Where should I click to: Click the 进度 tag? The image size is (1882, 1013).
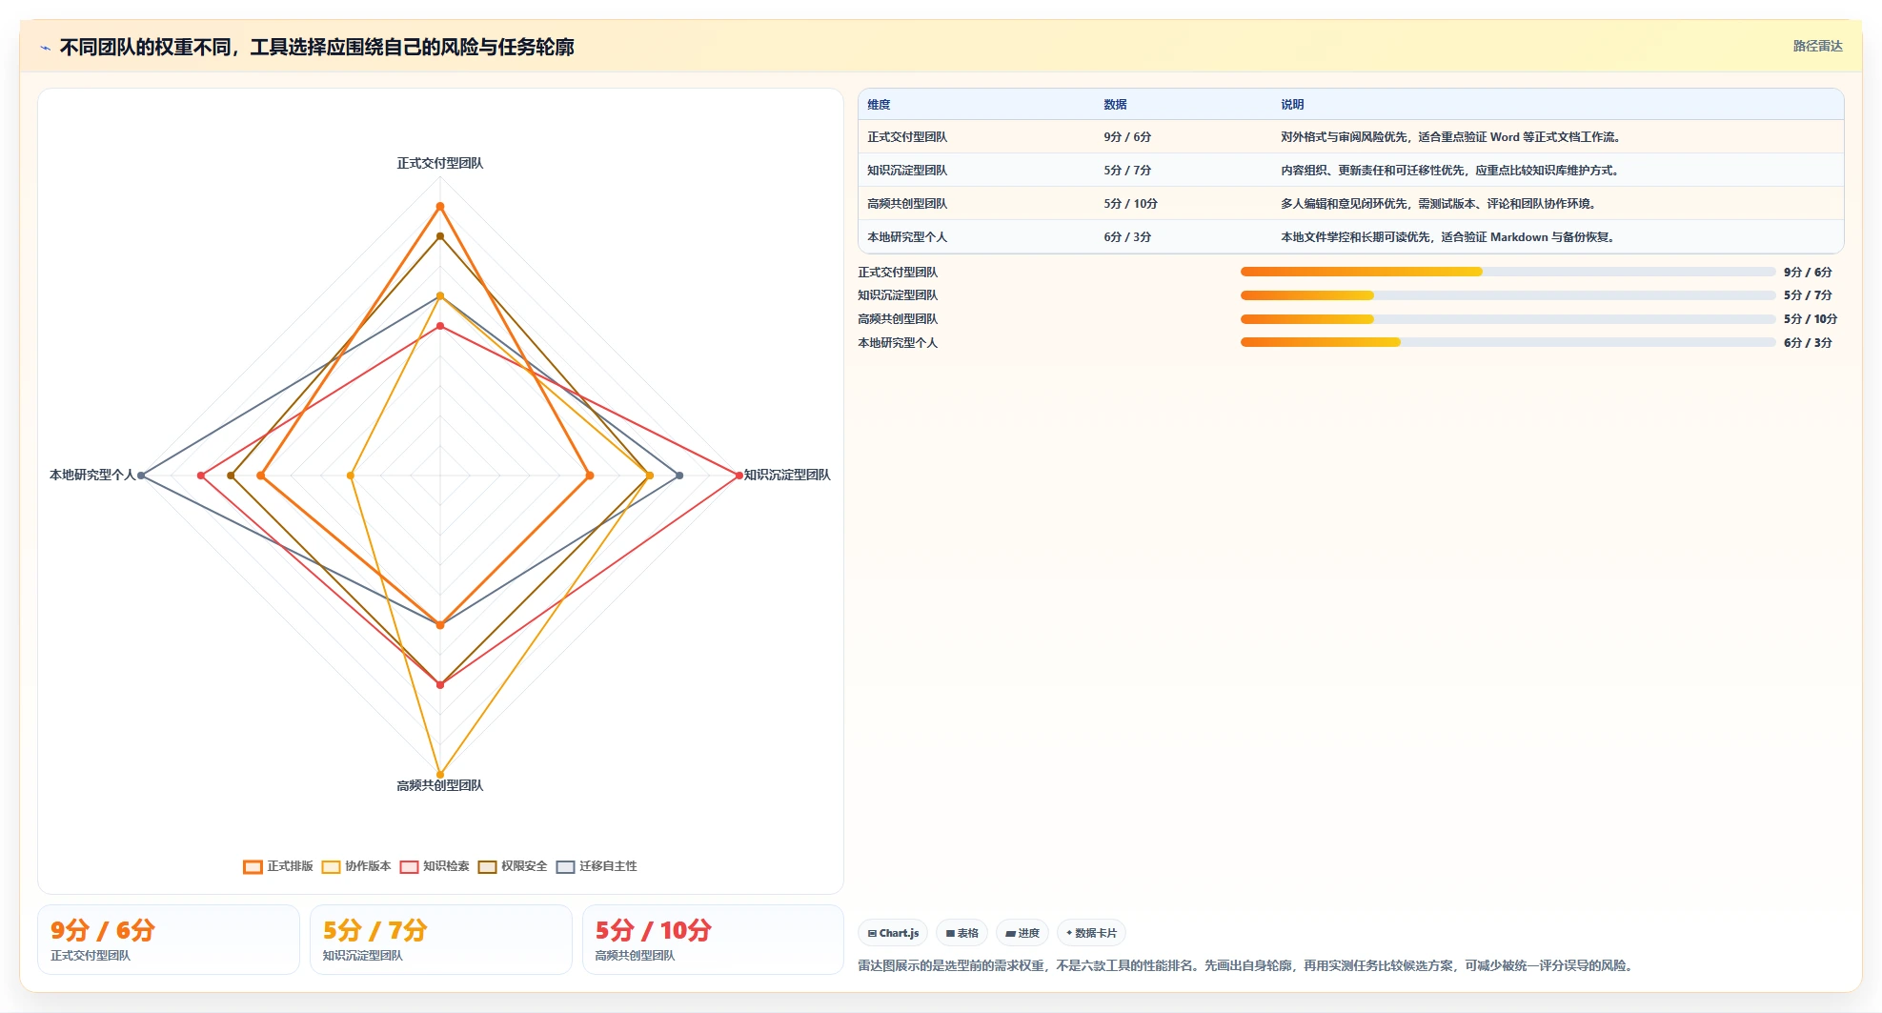pos(1022,933)
